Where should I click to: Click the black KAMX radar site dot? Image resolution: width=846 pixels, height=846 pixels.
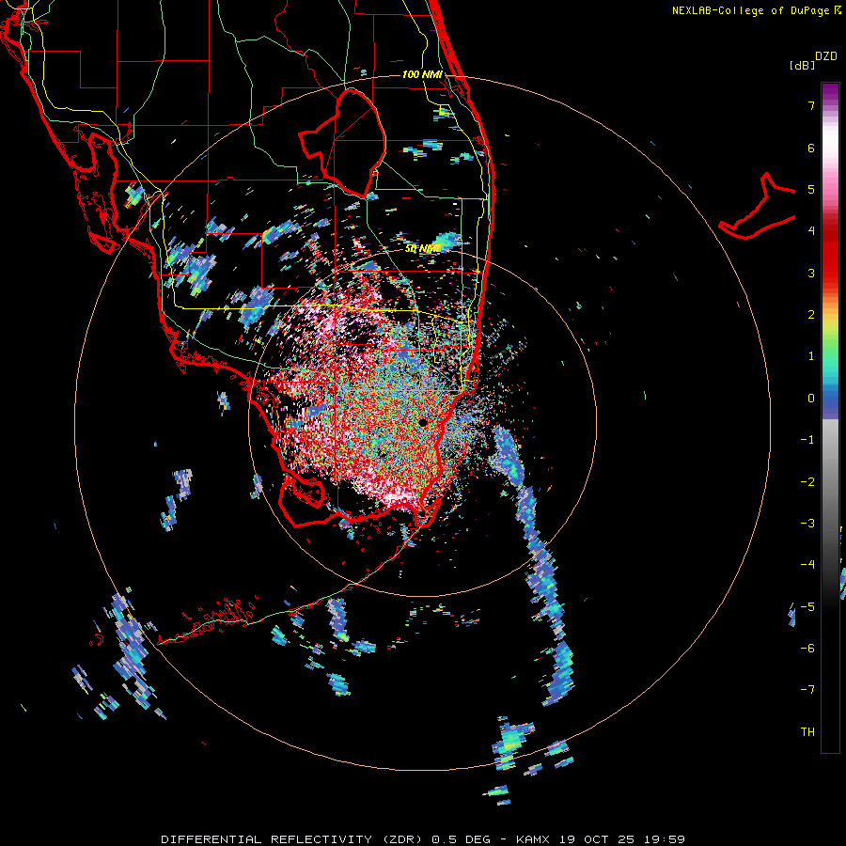pyautogui.click(x=423, y=422)
